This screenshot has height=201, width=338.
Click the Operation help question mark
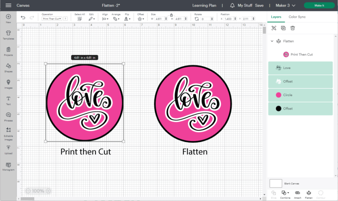click(66, 19)
